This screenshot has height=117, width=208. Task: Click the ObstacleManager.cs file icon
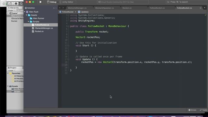tap(33, 28)
